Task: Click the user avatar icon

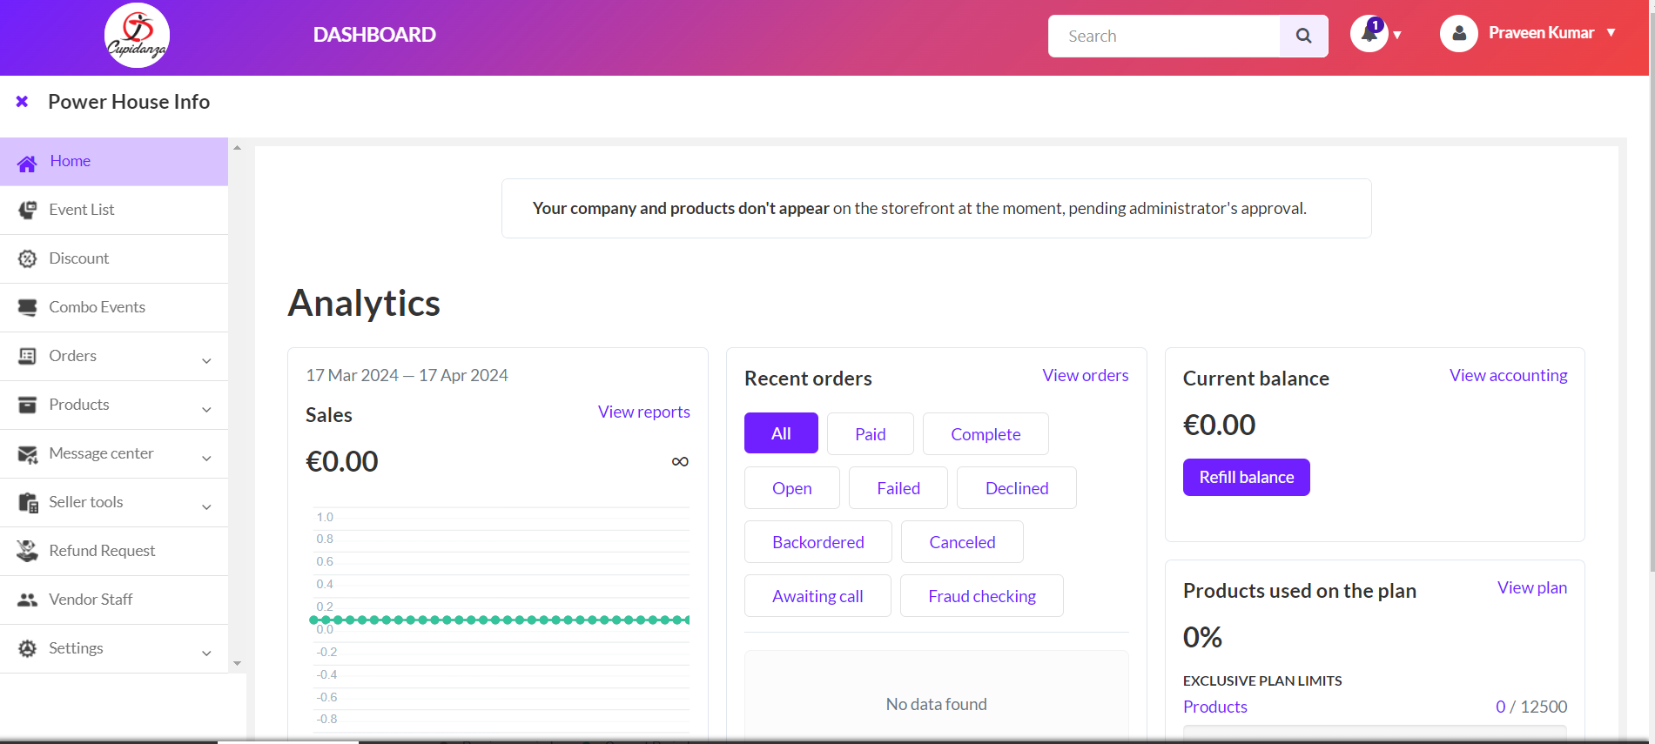Action: coord(1458,34)
